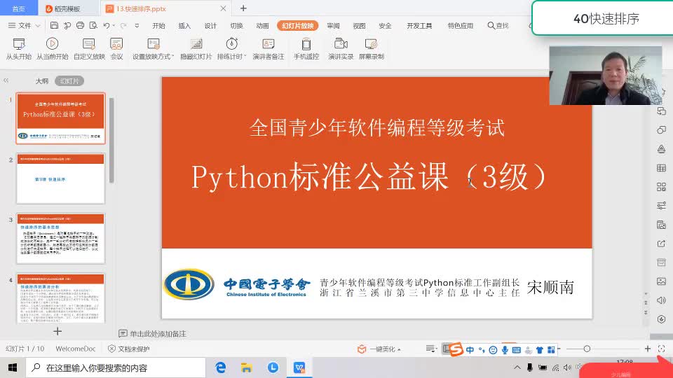The image size is (673, 378).
Task: Click Sogou IME skin shirt icon
Action: (540, 350)
